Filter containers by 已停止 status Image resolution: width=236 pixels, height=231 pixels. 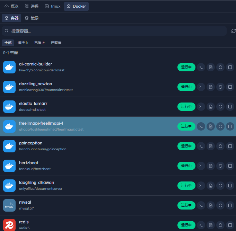(x=40, y=43)
